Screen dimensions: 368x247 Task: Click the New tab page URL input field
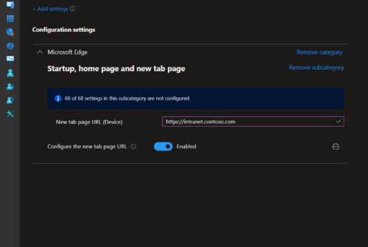tap(253, 121)
